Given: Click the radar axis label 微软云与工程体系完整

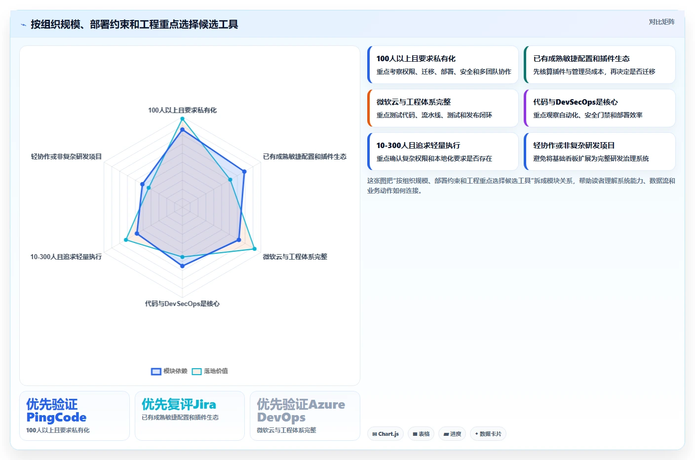Looking at the screenshot, I should (295, 257).
